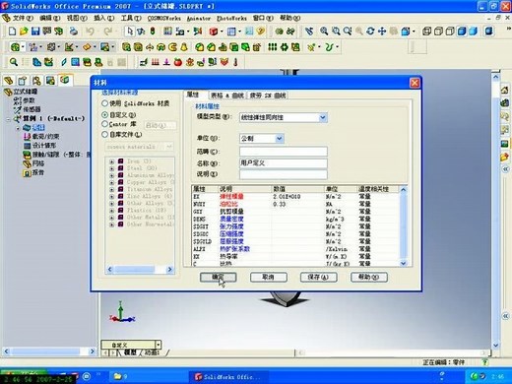The height and width of the screenshot is (384, 512).
Task: Select the Centor 库 radio button
Action: (x=105, y=124)
